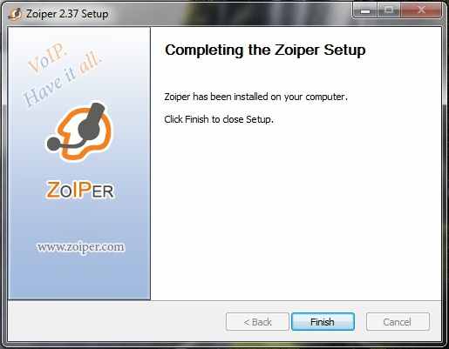Click the headset microphone on the logo

point(54,144)
